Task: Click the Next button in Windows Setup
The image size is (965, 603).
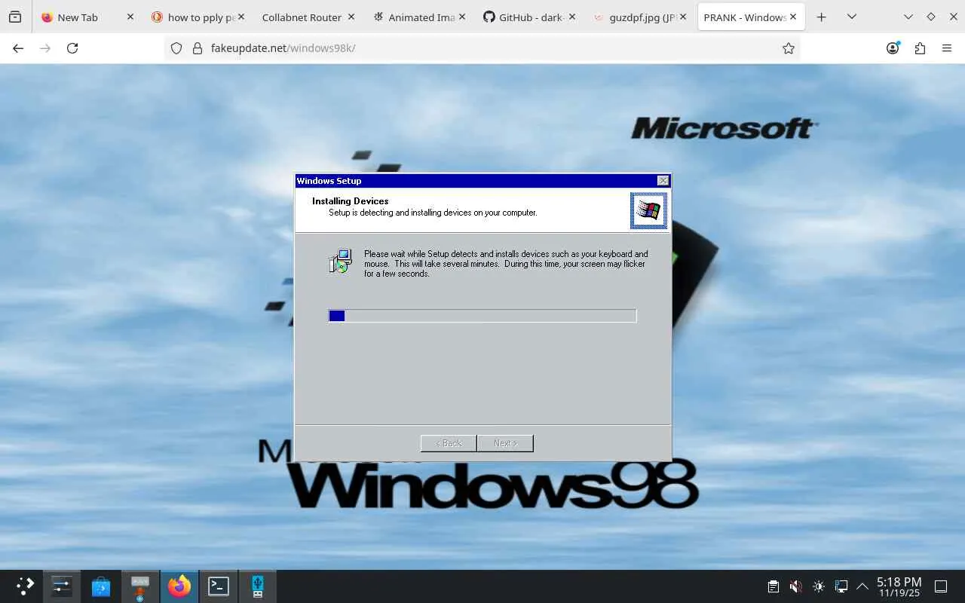Action: (x=505, y=443)
